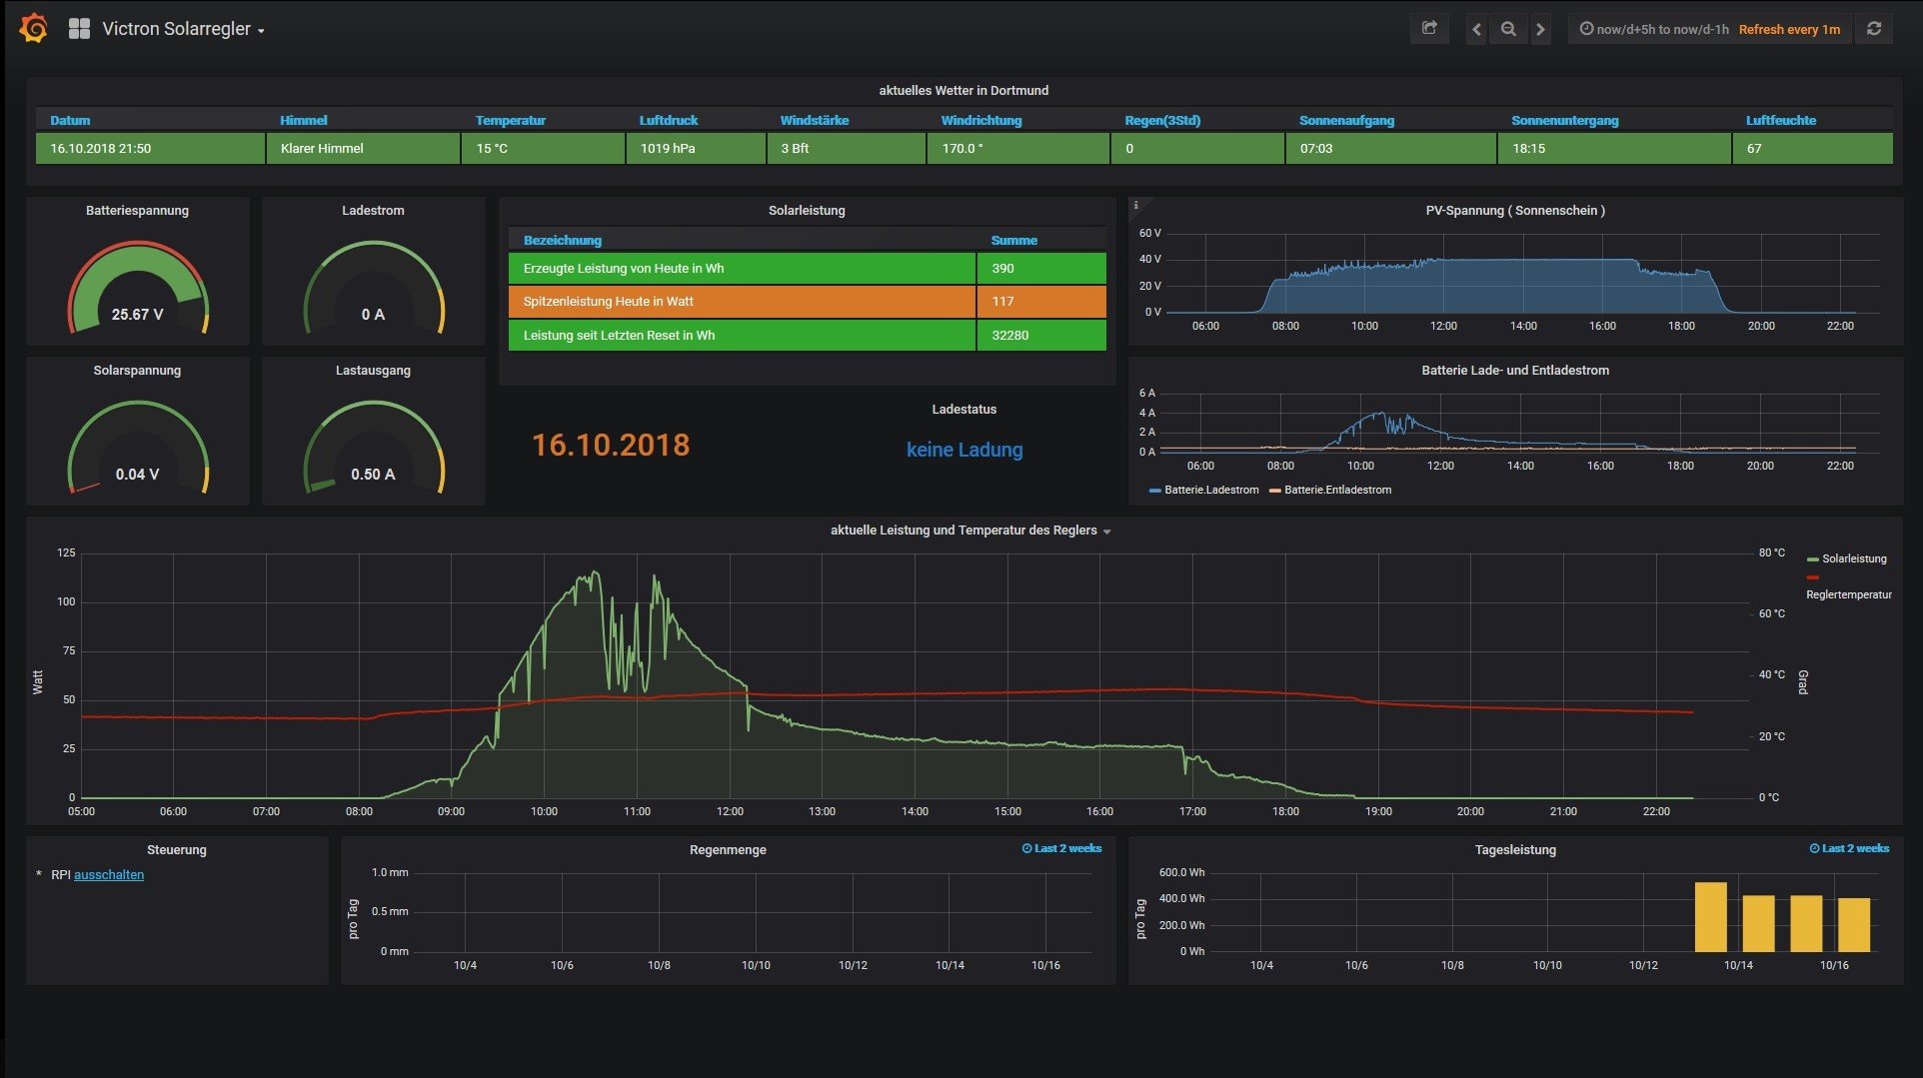Sort Solarleistung table by Summe header

[1013, 241]
